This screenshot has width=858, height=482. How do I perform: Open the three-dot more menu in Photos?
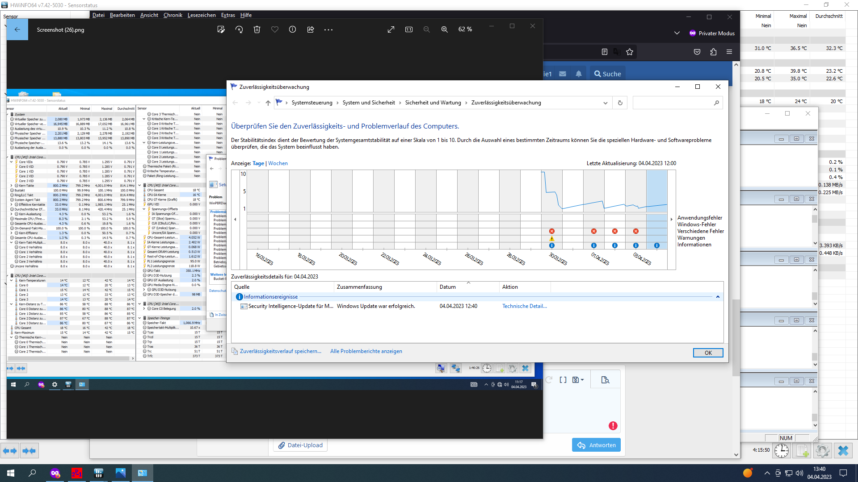(x=328, y=29)
